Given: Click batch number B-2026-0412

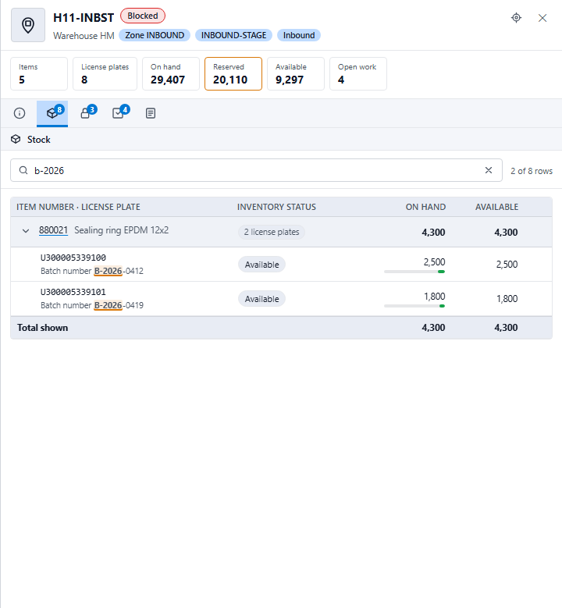Looking at the screenshot, I should tap(119, 271).
